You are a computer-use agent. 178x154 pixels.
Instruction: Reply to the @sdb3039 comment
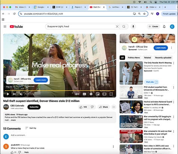click(x=27, y=152)
